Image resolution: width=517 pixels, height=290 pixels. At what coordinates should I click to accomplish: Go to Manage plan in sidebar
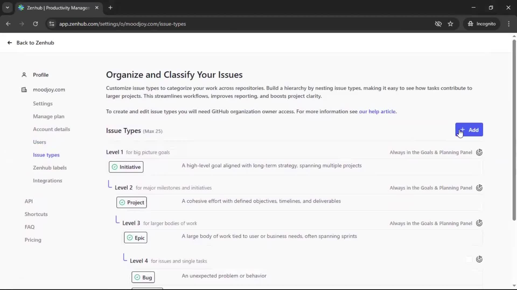coord(49,116)
